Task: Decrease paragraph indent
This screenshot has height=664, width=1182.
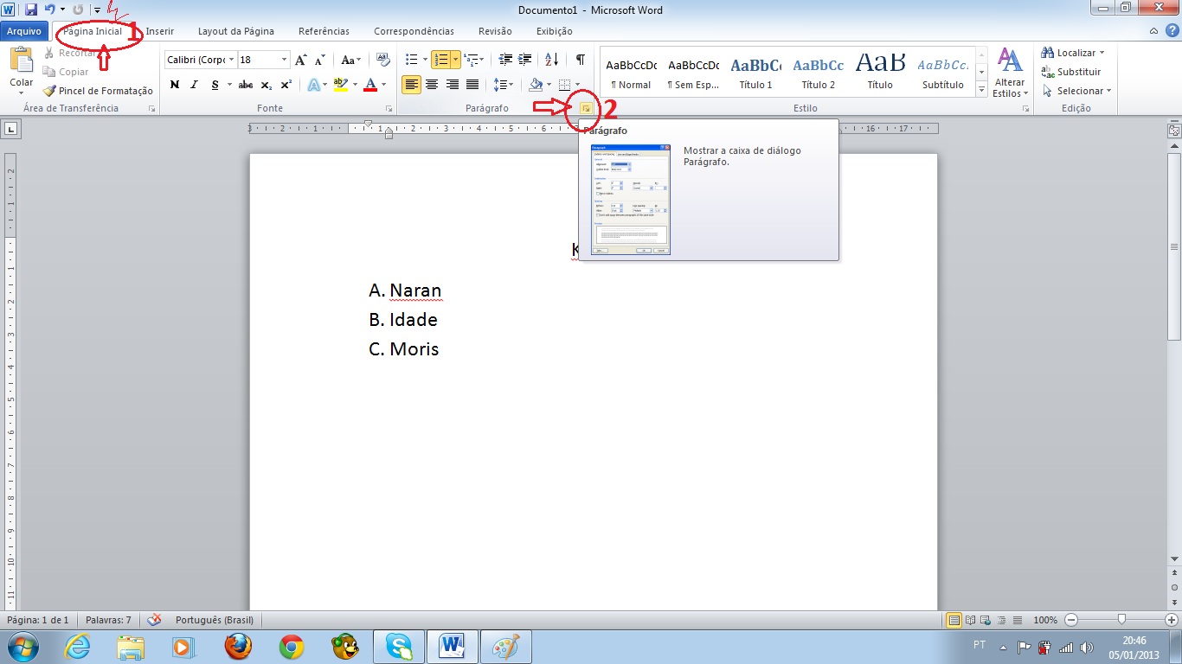Action: click(x=506, y=60)
